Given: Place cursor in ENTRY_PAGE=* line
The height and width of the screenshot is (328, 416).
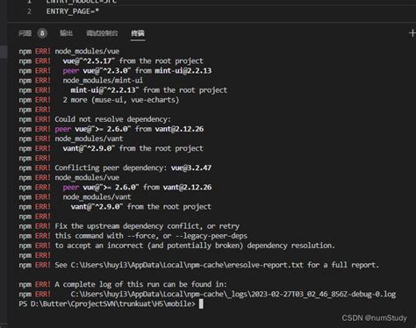Looking at the screenshot, I should click(x=73, y=11).
